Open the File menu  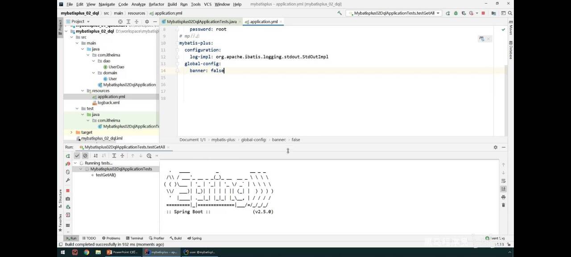click(70, 4)
